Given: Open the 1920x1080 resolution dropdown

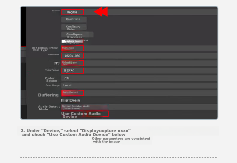Looking at the screenshot, I should click(139, 56).
